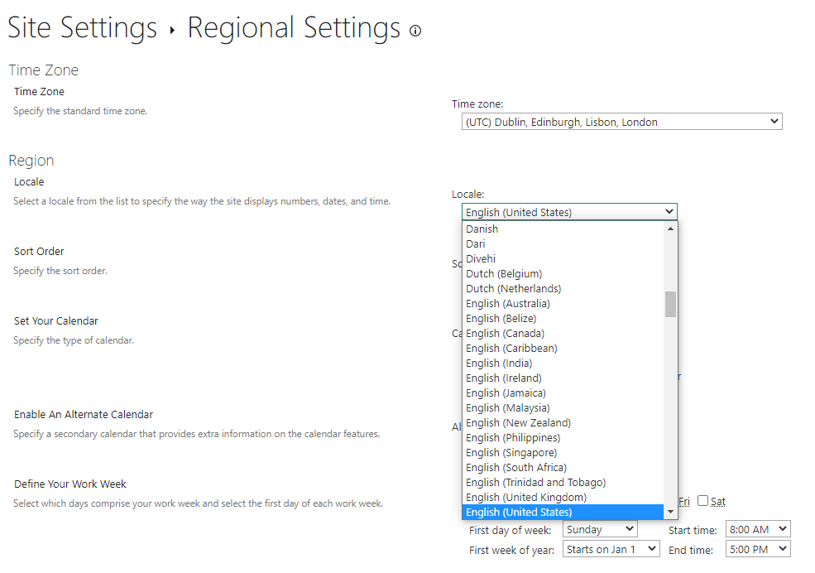815x573 pixels.
Task: Open the End time dropdown
Action: point(757,548)
